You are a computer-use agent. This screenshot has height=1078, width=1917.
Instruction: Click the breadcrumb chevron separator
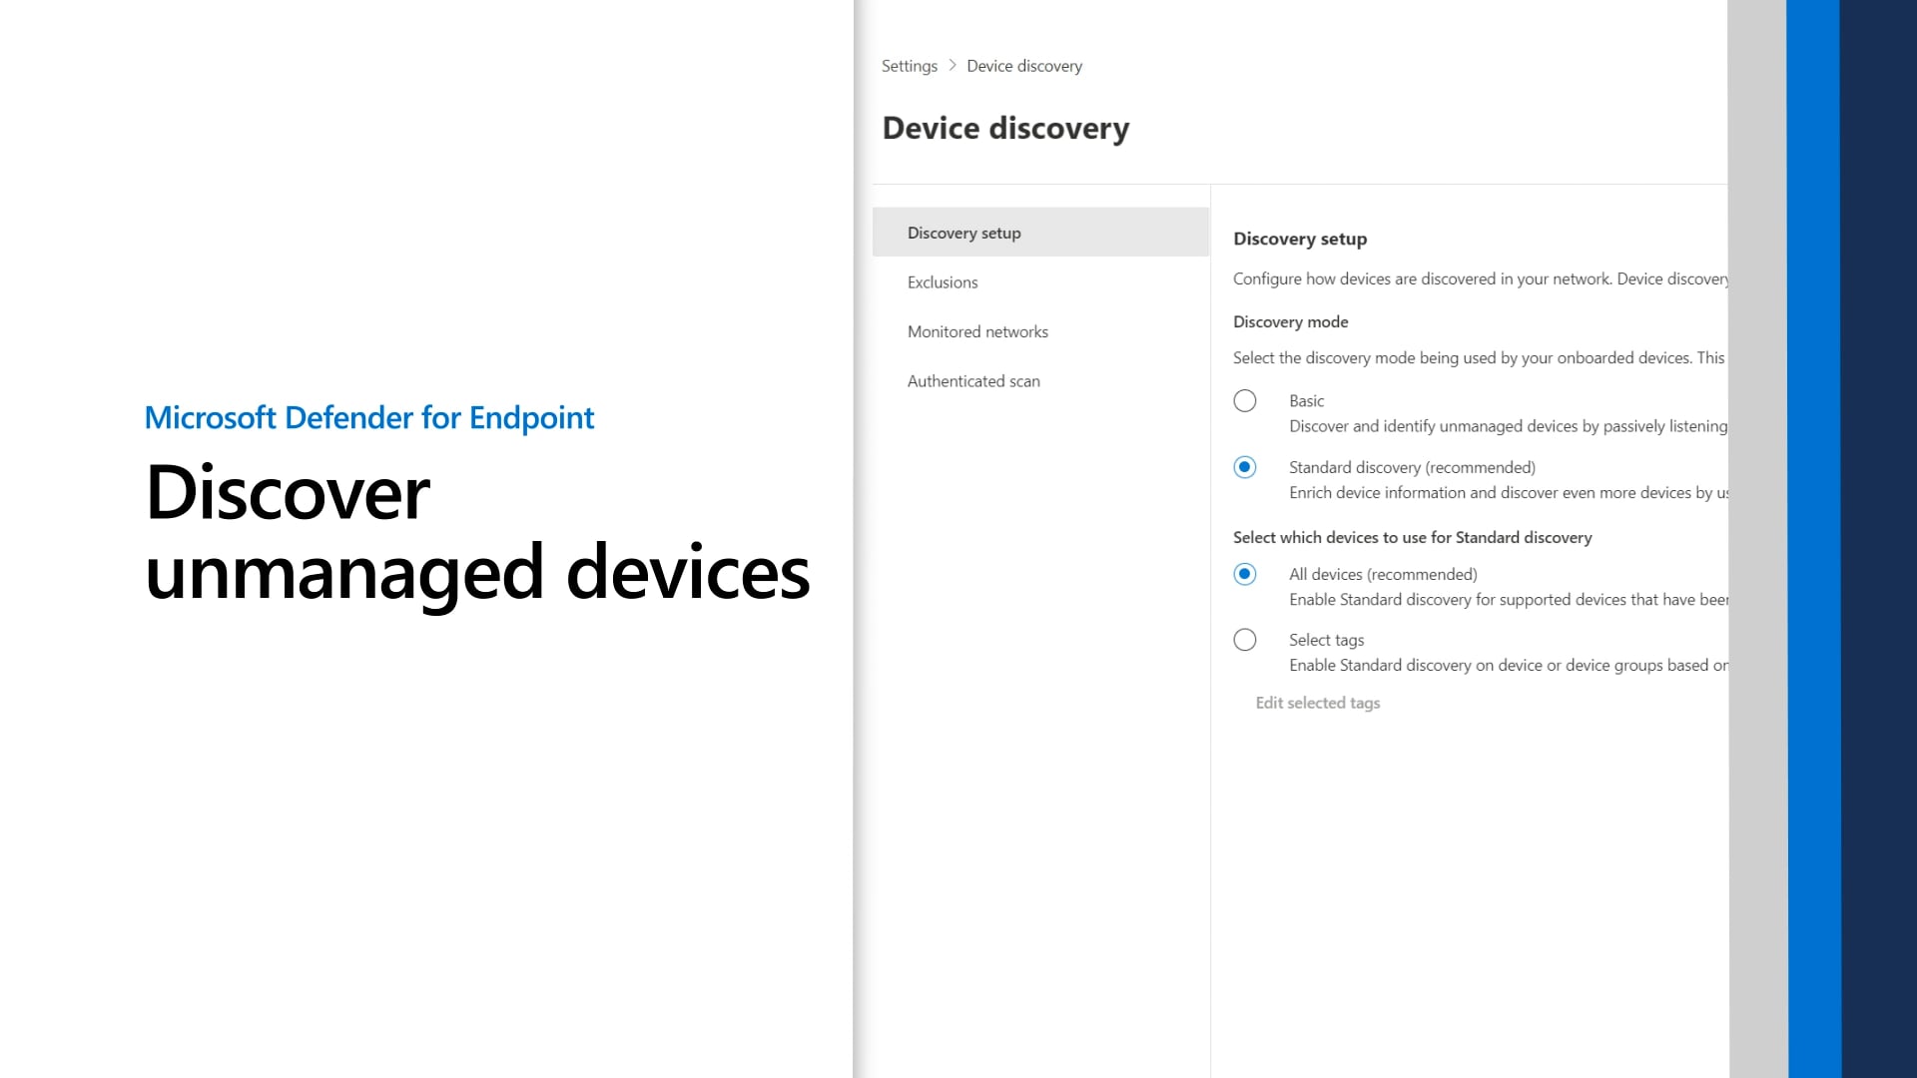[x=952, y=65]
